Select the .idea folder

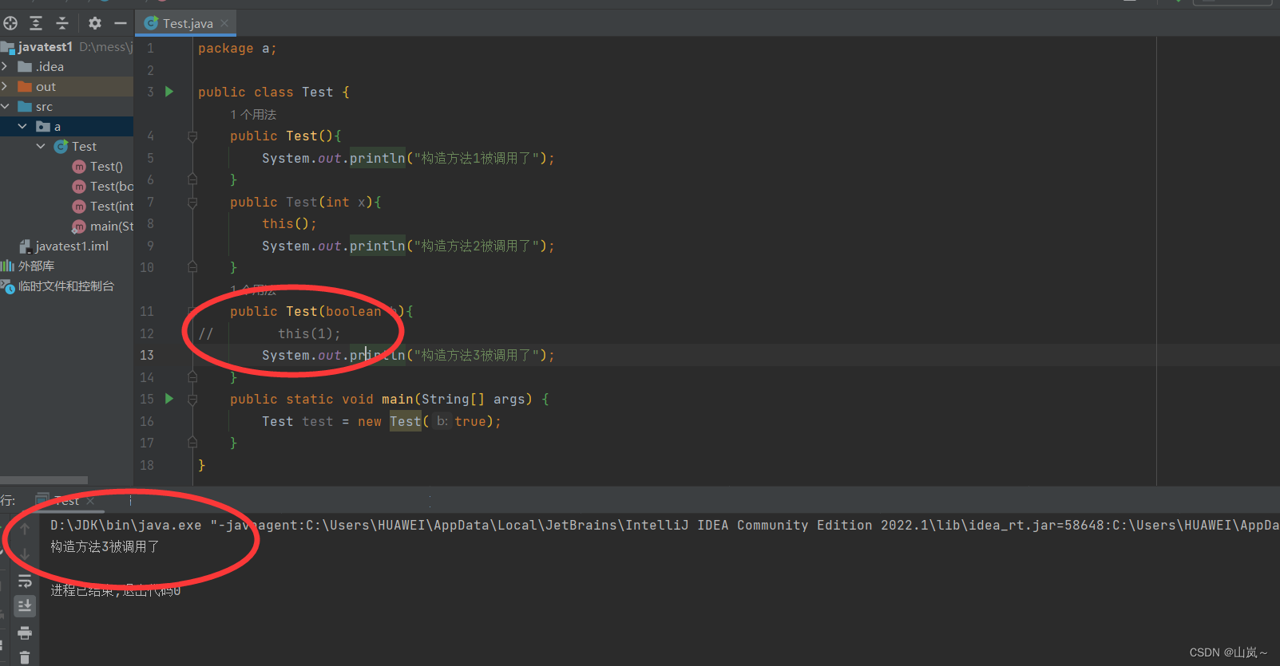50,66
